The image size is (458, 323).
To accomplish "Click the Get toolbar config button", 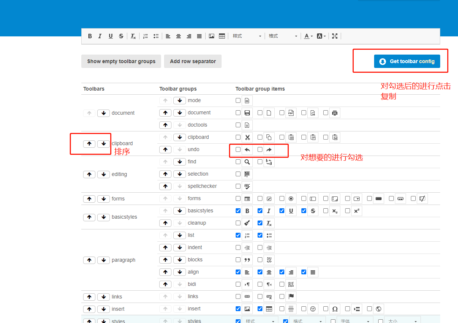I will (407, 61).
